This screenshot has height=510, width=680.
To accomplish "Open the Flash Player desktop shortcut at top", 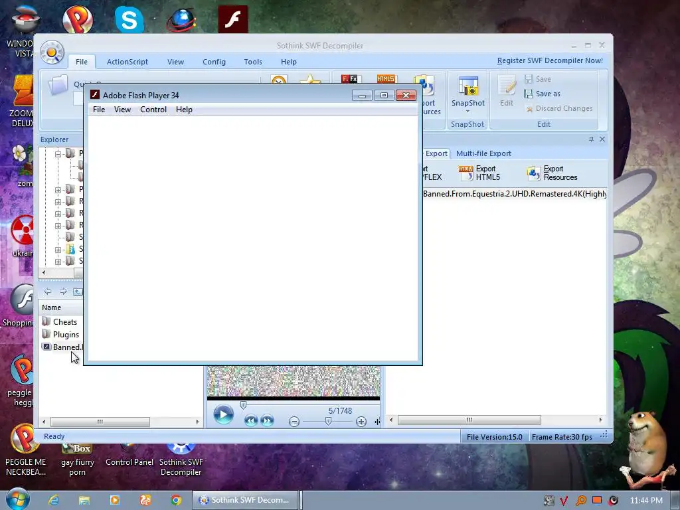I will click(x=233, y=19).
